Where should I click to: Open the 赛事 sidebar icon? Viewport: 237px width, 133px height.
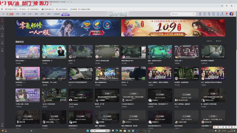tap(2, 50)
